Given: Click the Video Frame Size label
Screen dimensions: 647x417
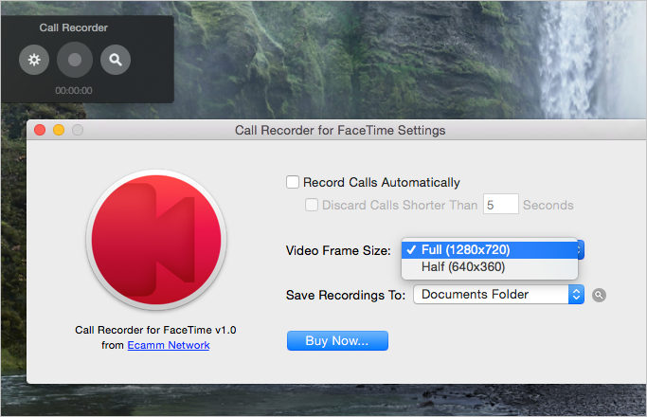Looking at the screenshot, I should pyautogui.click(x=338, y=250).
